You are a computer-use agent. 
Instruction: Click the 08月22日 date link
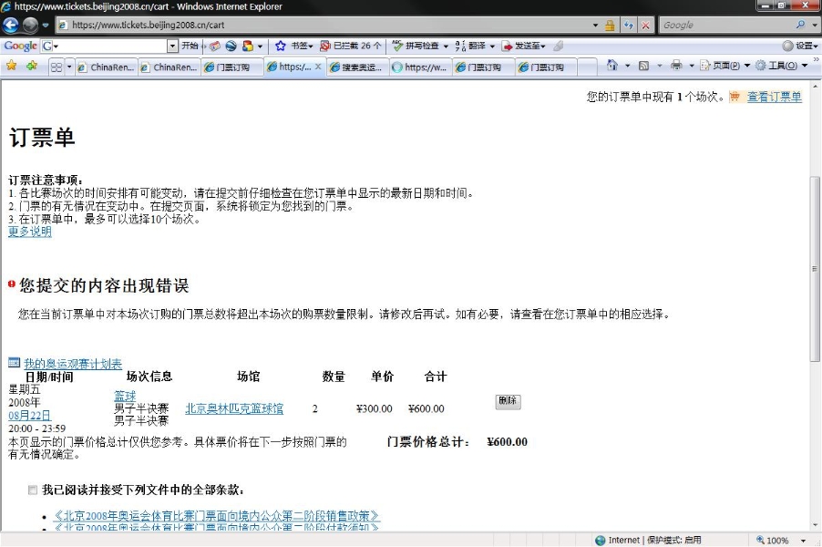(x=29, y=416)
